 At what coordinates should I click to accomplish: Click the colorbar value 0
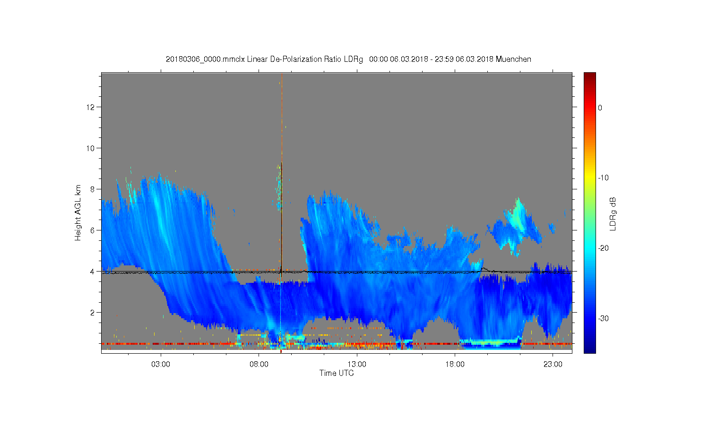tap(600, 108)
